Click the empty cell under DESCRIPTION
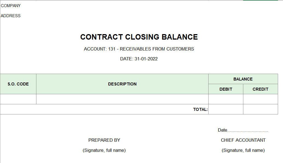 coord(122,99)
